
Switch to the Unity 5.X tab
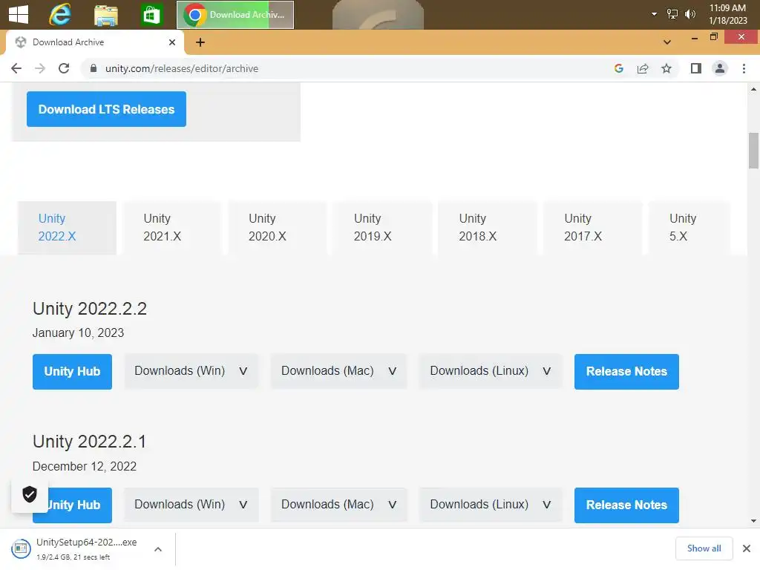click(x=689, y=227)
